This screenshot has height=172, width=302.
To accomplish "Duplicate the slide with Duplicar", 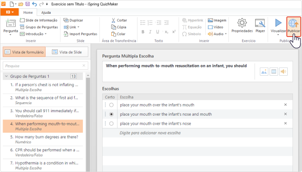I will 73,20.
